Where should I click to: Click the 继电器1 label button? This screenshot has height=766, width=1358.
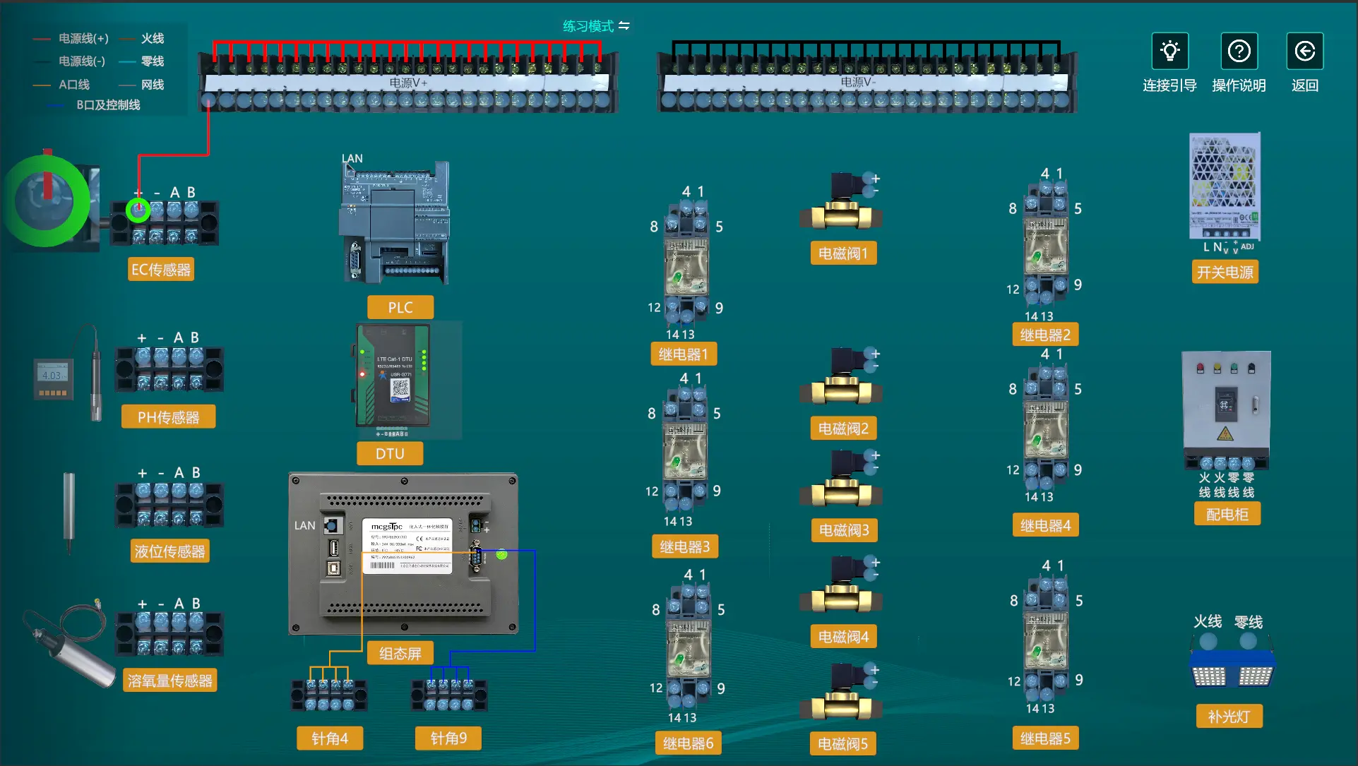[x=683, y=354]
